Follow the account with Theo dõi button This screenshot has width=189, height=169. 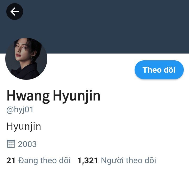pyautogui.click(x=159, y=70)
